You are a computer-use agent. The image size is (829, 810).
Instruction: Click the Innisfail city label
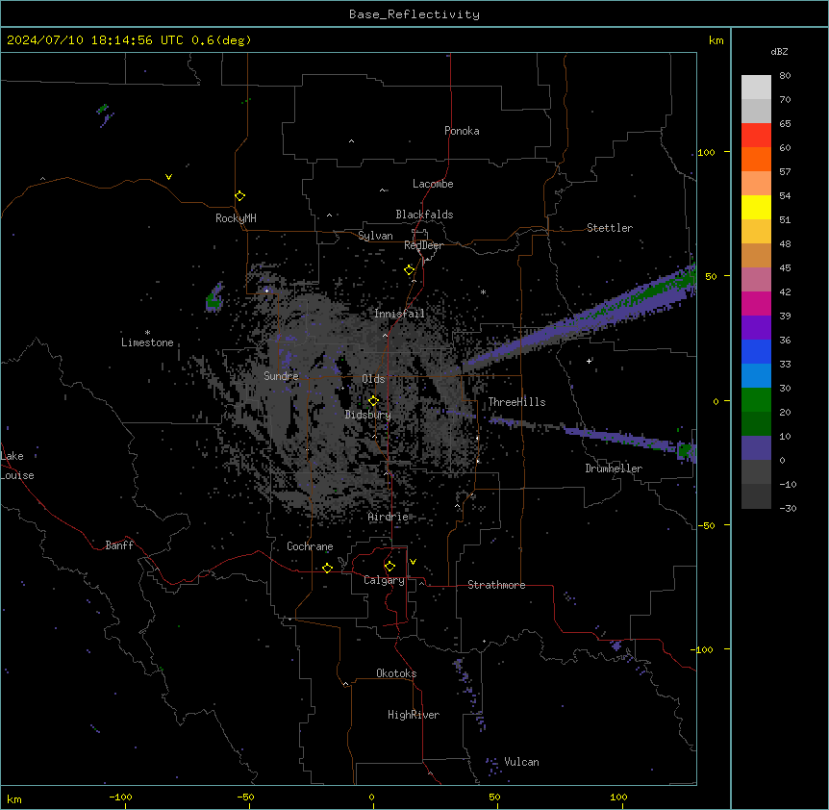(x=399, y=314)
